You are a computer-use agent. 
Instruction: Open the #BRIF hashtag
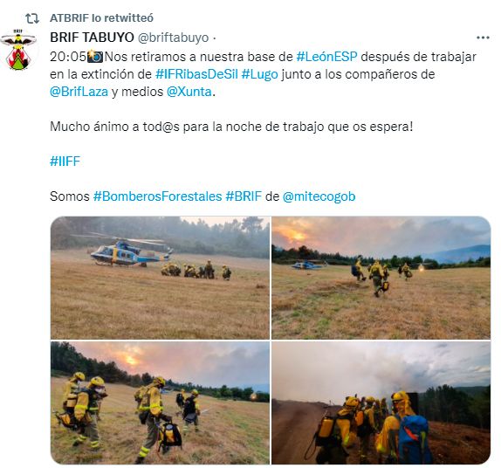(244, 196)
